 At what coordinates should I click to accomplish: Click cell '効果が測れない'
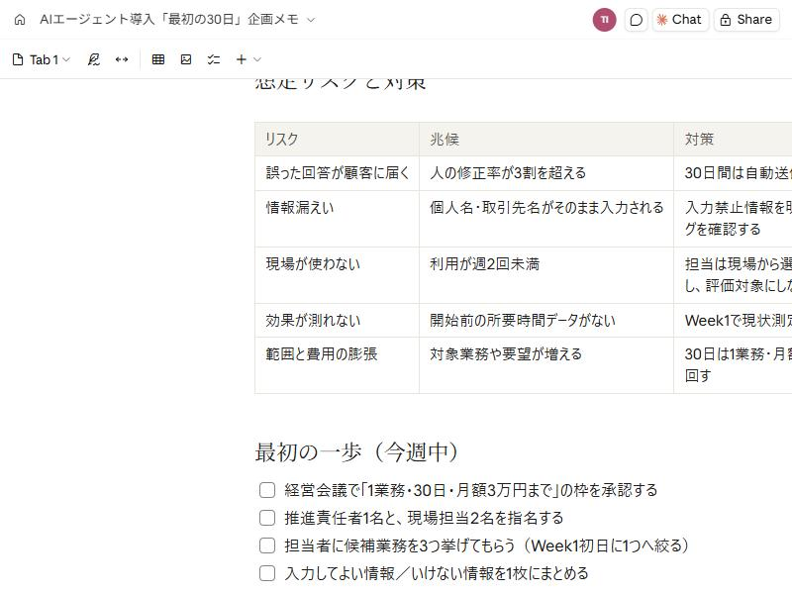[337, 320]
